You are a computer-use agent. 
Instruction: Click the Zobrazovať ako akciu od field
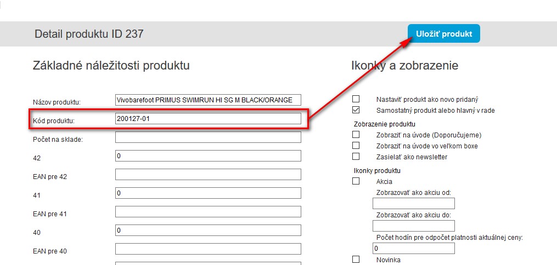(x=398, y=204)
